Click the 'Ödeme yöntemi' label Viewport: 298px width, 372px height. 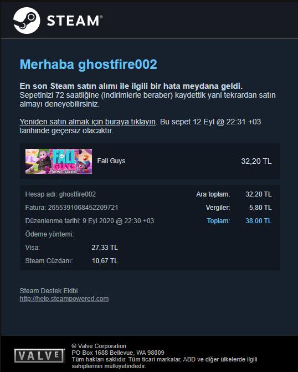coord(49,234)
